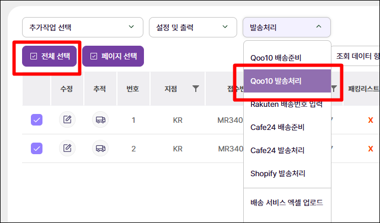Viewport: 380px width, 223px height.
Task: Select Cafe24 발송처리 menu item
Action: tap(287, 150)
